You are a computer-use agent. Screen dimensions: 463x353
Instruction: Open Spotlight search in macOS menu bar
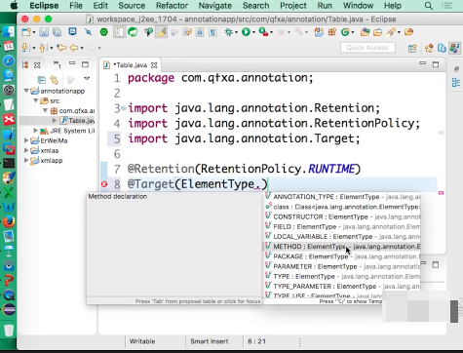(429, 6)
